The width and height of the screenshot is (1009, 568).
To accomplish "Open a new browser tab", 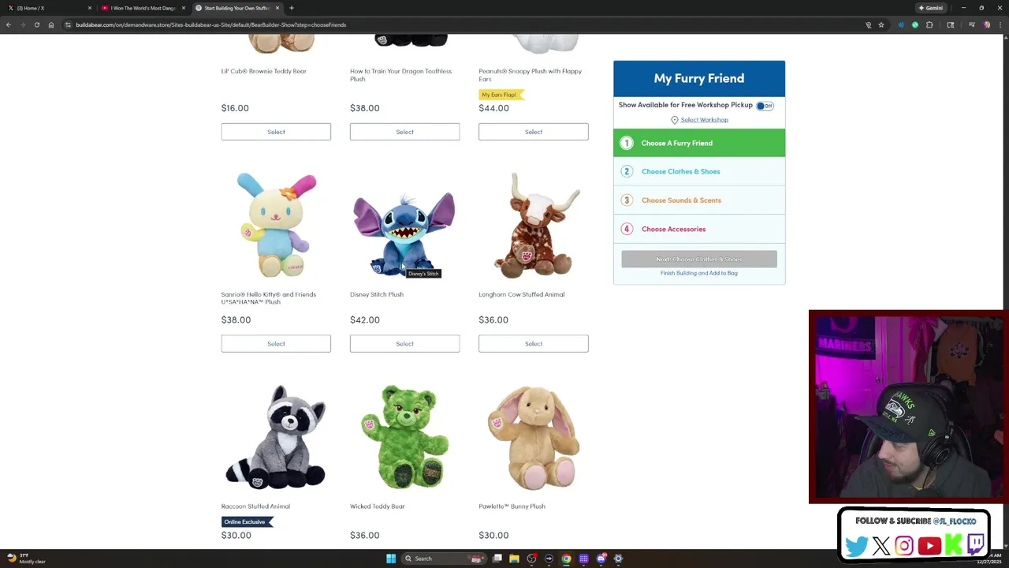I will [292, 8].
